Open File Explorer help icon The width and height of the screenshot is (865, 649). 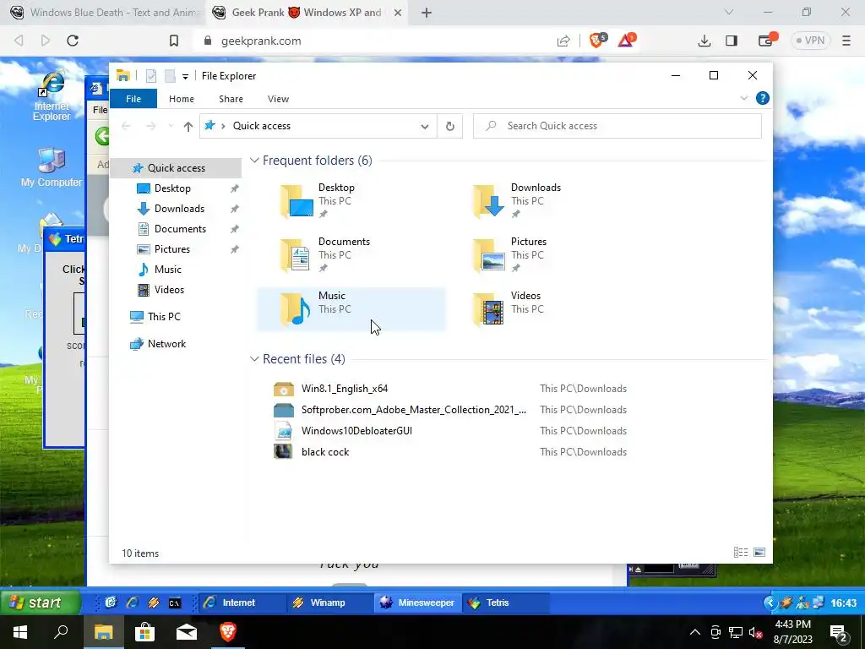[x=763, y=98]
